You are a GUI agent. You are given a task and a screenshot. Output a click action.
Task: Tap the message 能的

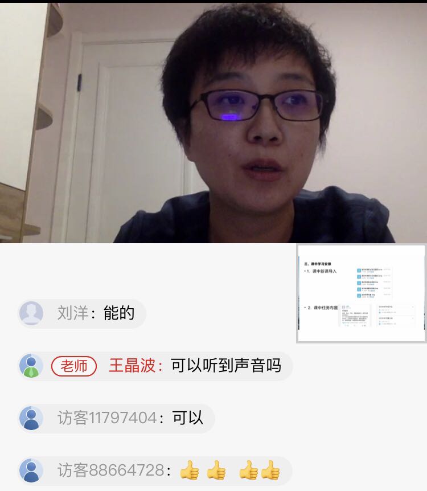(119, 313)
